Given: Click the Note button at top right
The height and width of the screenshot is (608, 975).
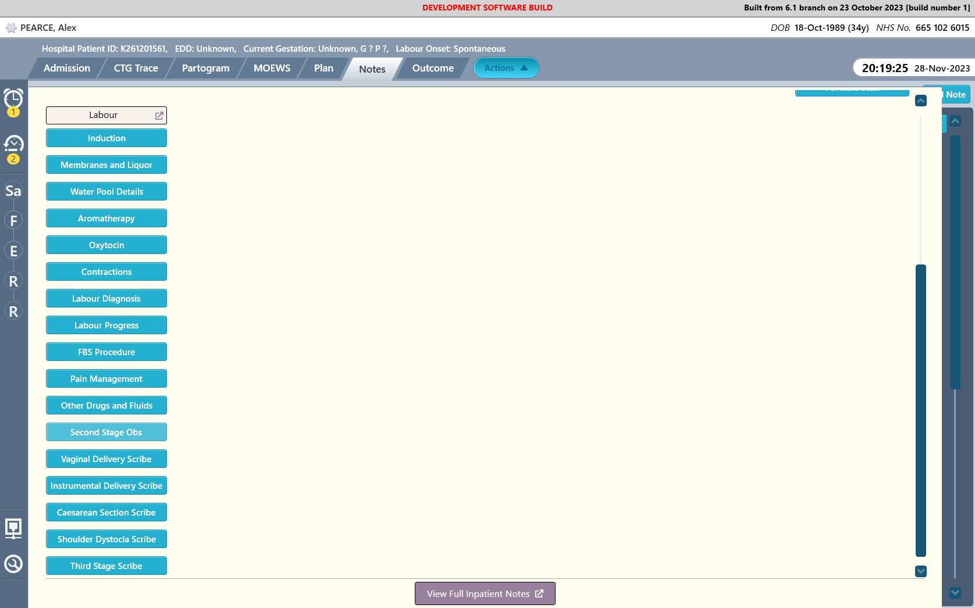Looking at the screenshot, I should point(955,95).
